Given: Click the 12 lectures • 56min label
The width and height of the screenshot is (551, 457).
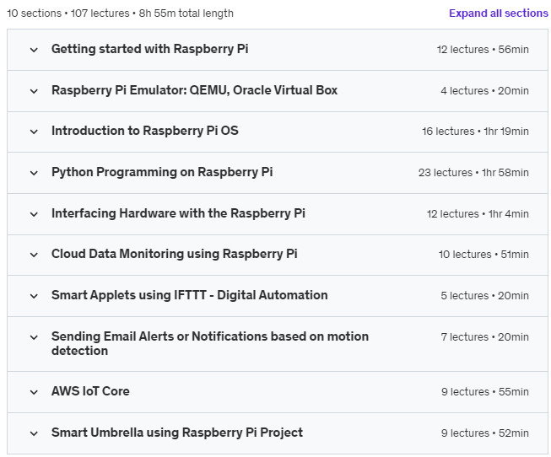Looking at the screenshot, I should point(483,50).
